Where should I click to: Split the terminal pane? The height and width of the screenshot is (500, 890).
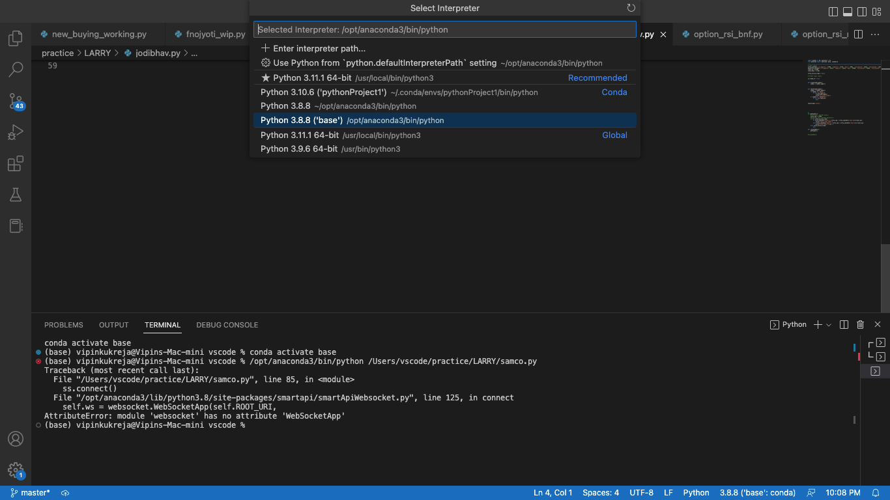click(844, 325)
